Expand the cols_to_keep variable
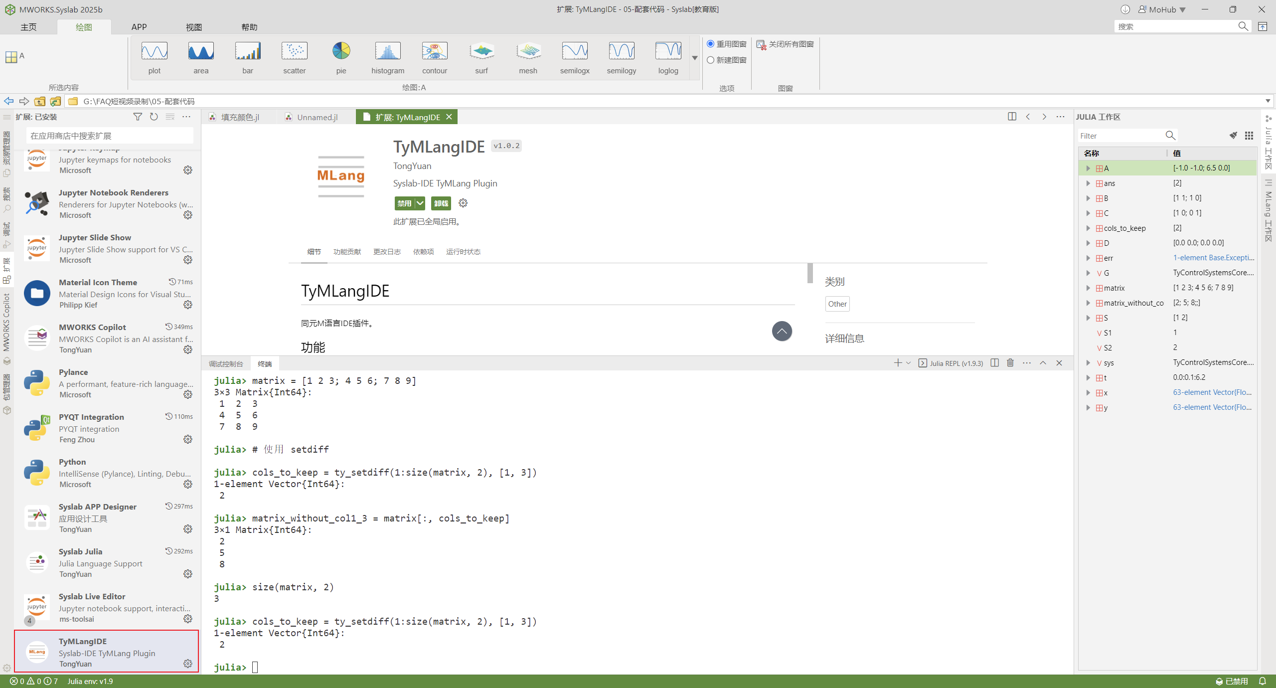1276x688 pixels. pyautogui.click(x=1088, y=228)
